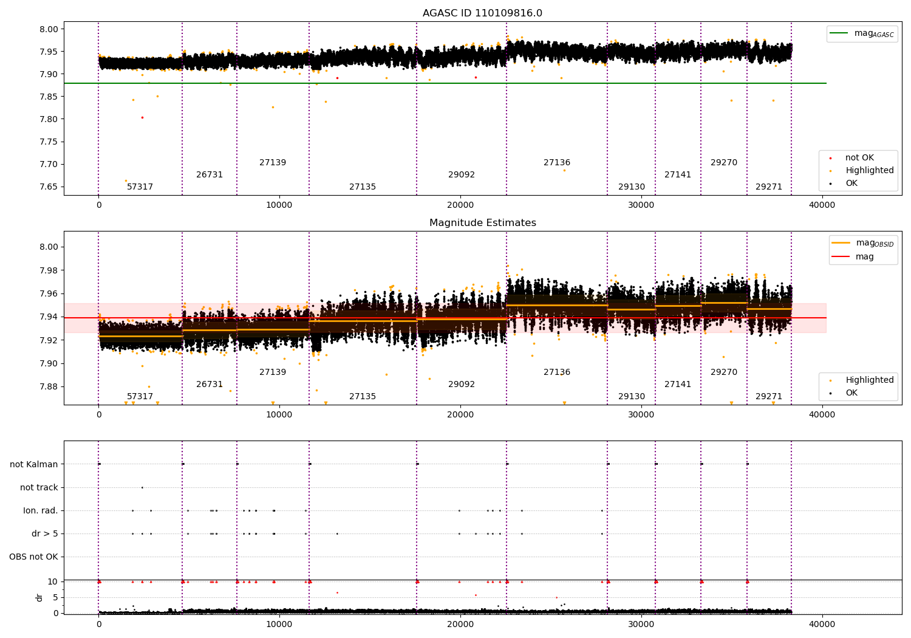Viewport: 911px width, 638px height.
Task: Select 29270 label in Magnitude Estimates plot
Action: [724, 372]
